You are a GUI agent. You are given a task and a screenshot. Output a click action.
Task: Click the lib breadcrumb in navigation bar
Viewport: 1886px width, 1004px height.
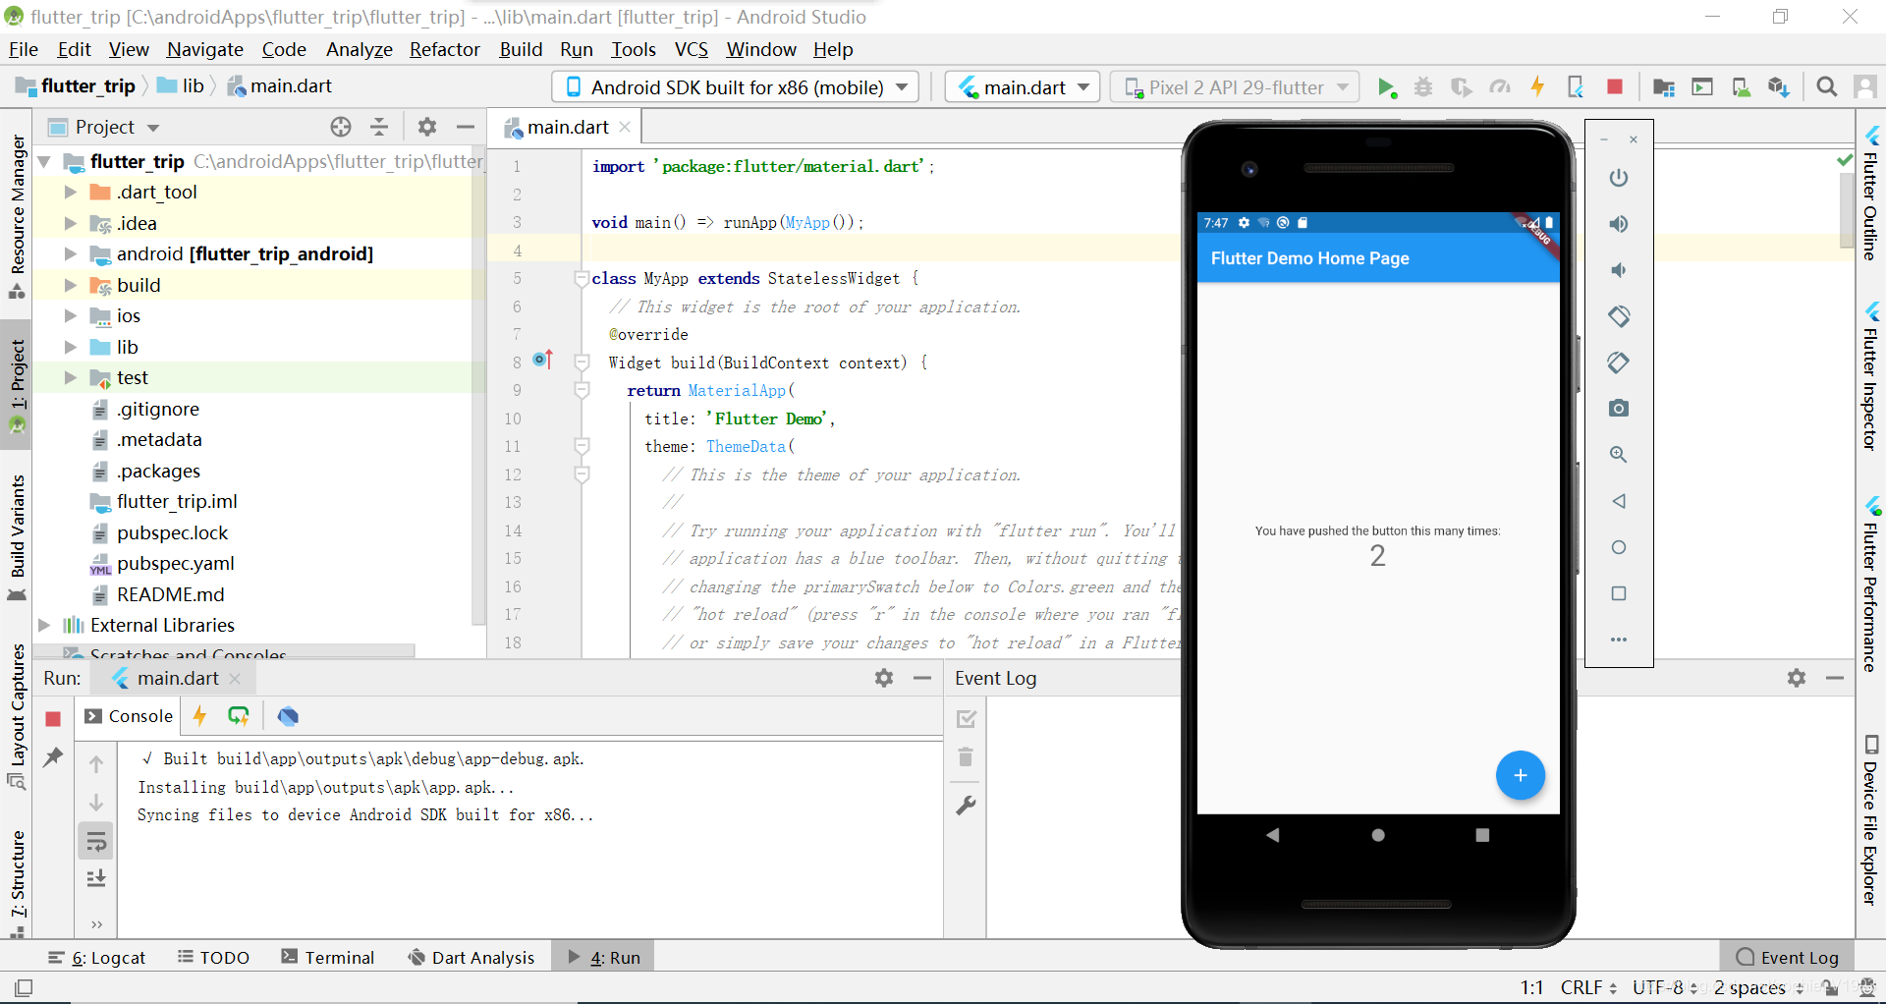[181, 86]
